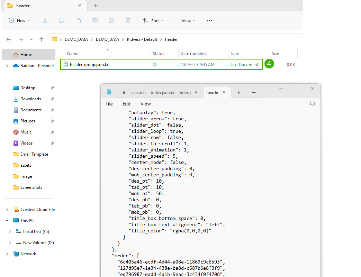Sort by Name column header
This screenshot has width=361, height=277.
tap(73, 53)
